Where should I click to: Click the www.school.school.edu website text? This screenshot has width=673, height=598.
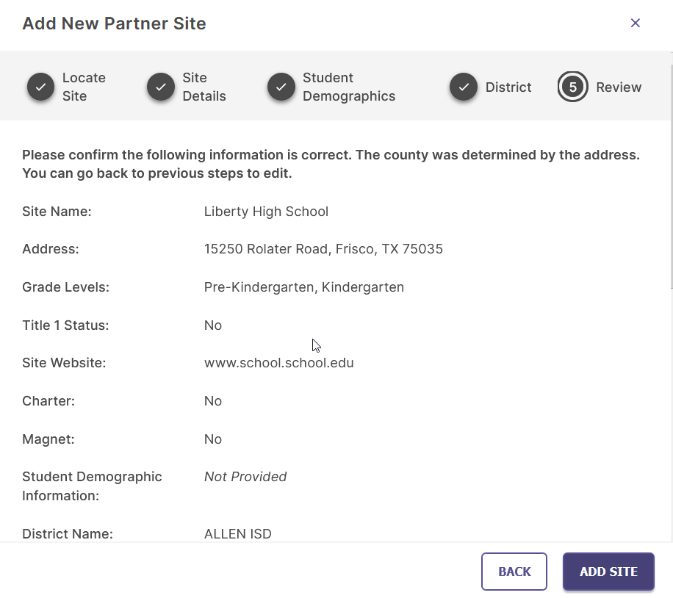click(x=279, y=363)
